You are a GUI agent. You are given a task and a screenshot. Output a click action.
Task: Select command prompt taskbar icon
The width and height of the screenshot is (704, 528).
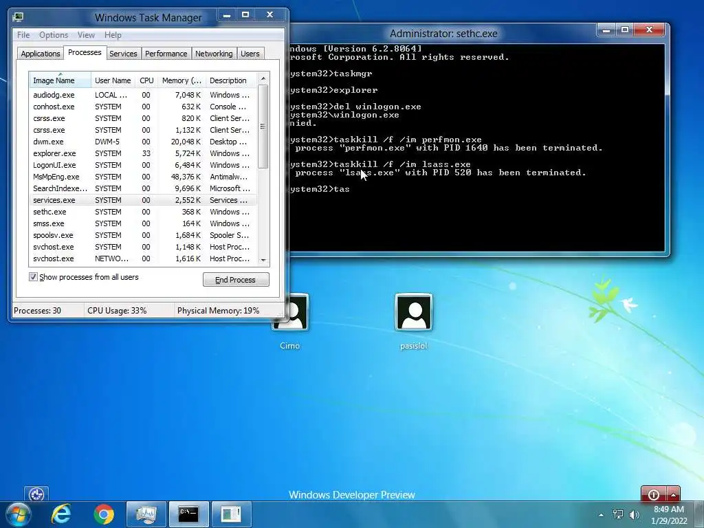188,514
